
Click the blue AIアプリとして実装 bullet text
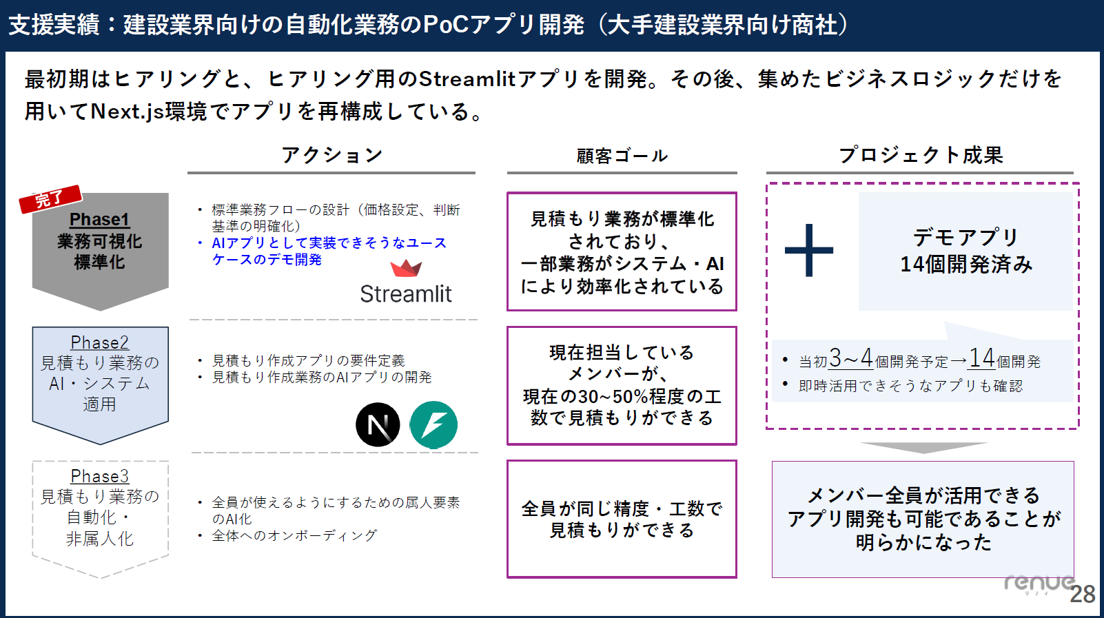[x=329, y=251]
